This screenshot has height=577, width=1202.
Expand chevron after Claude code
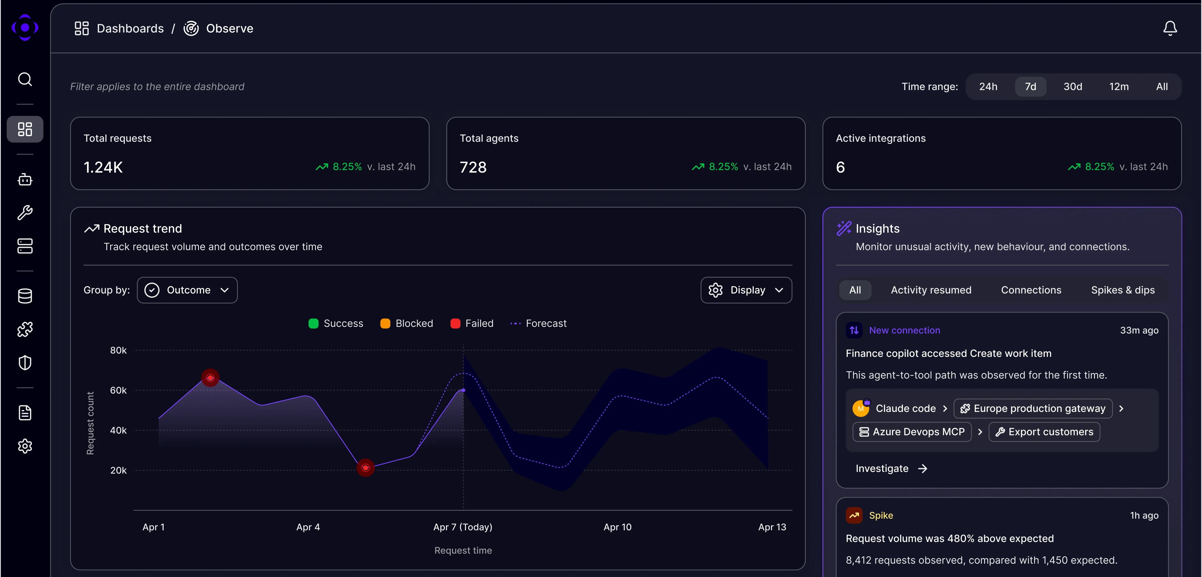(945, 408)
